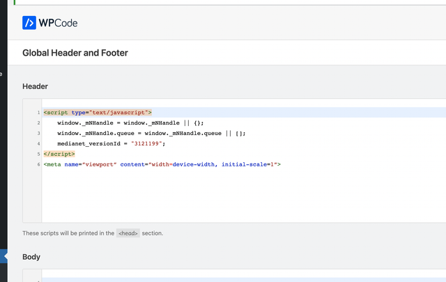This screenshot has width=446, height=282.
Task: Click the medianet_versionId value "3121199"
Action: tap(146, 143)
